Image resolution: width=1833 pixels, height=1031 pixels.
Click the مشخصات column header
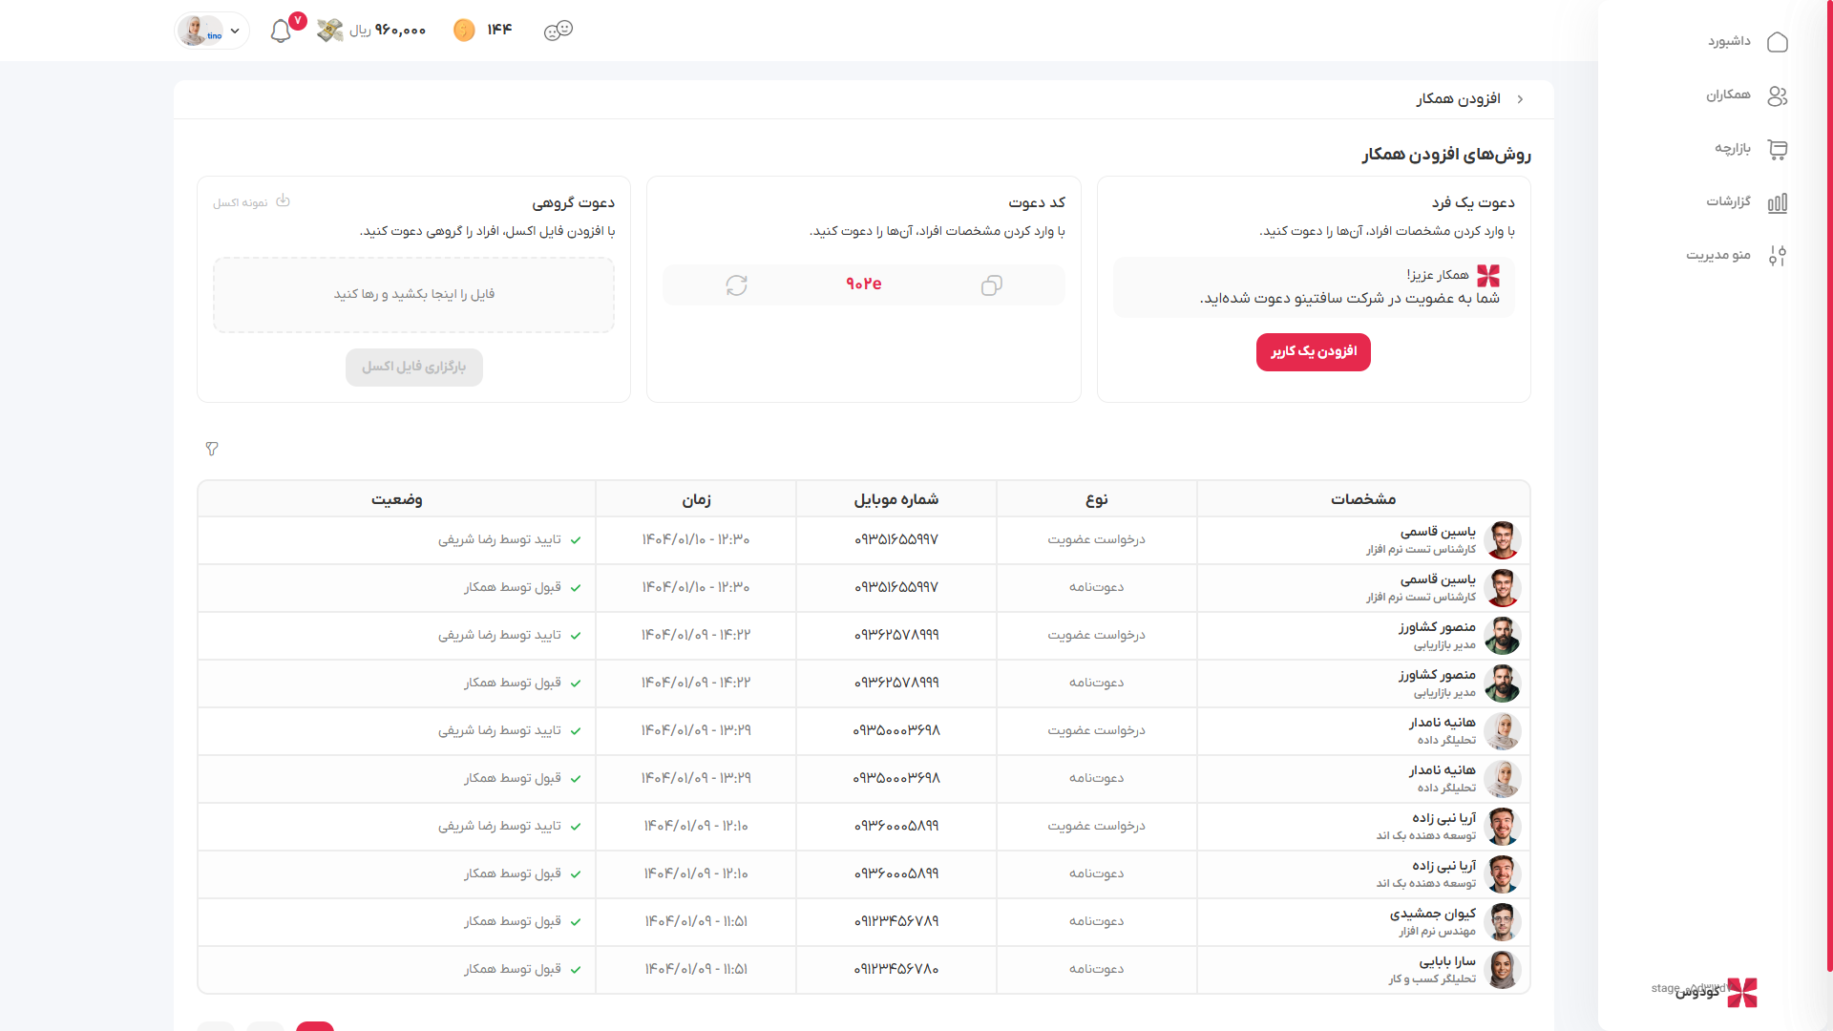[x=1363, y=499]
